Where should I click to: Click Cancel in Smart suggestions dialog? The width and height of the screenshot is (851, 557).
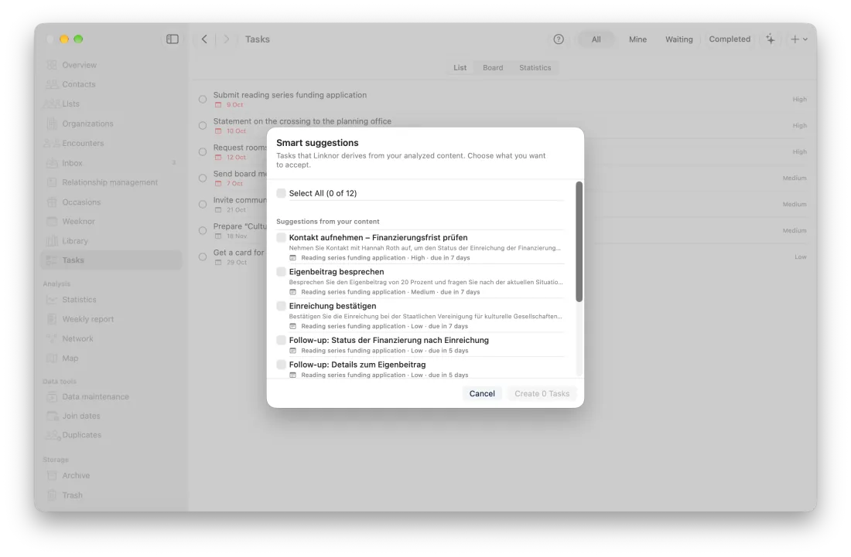click(x=482, y=394)
